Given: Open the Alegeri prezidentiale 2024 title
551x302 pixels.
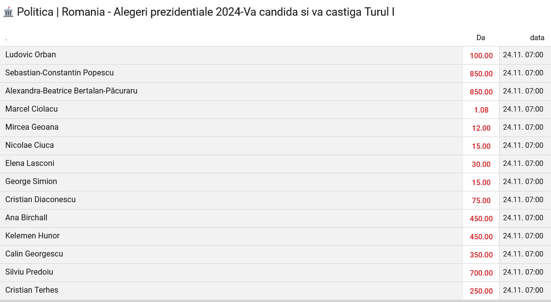Looking at the screenshot, I should tap(206, 12).
